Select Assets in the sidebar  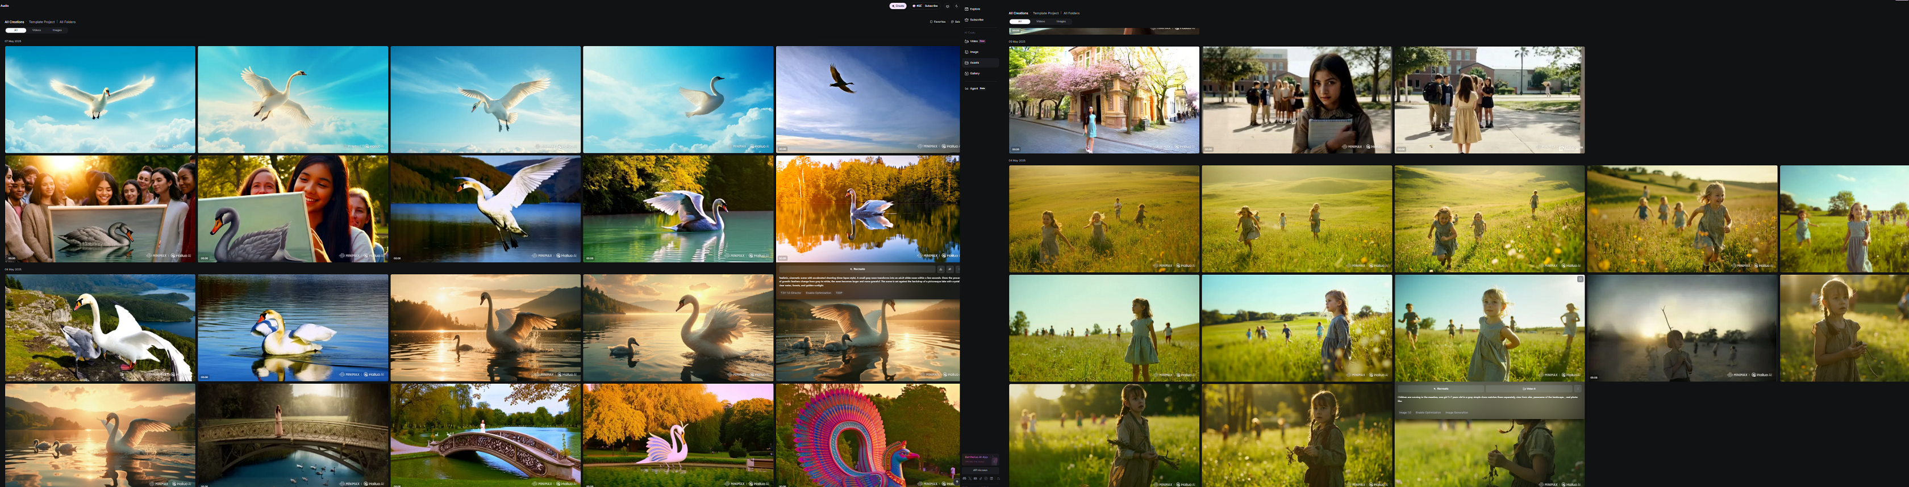tap(981, 63)
